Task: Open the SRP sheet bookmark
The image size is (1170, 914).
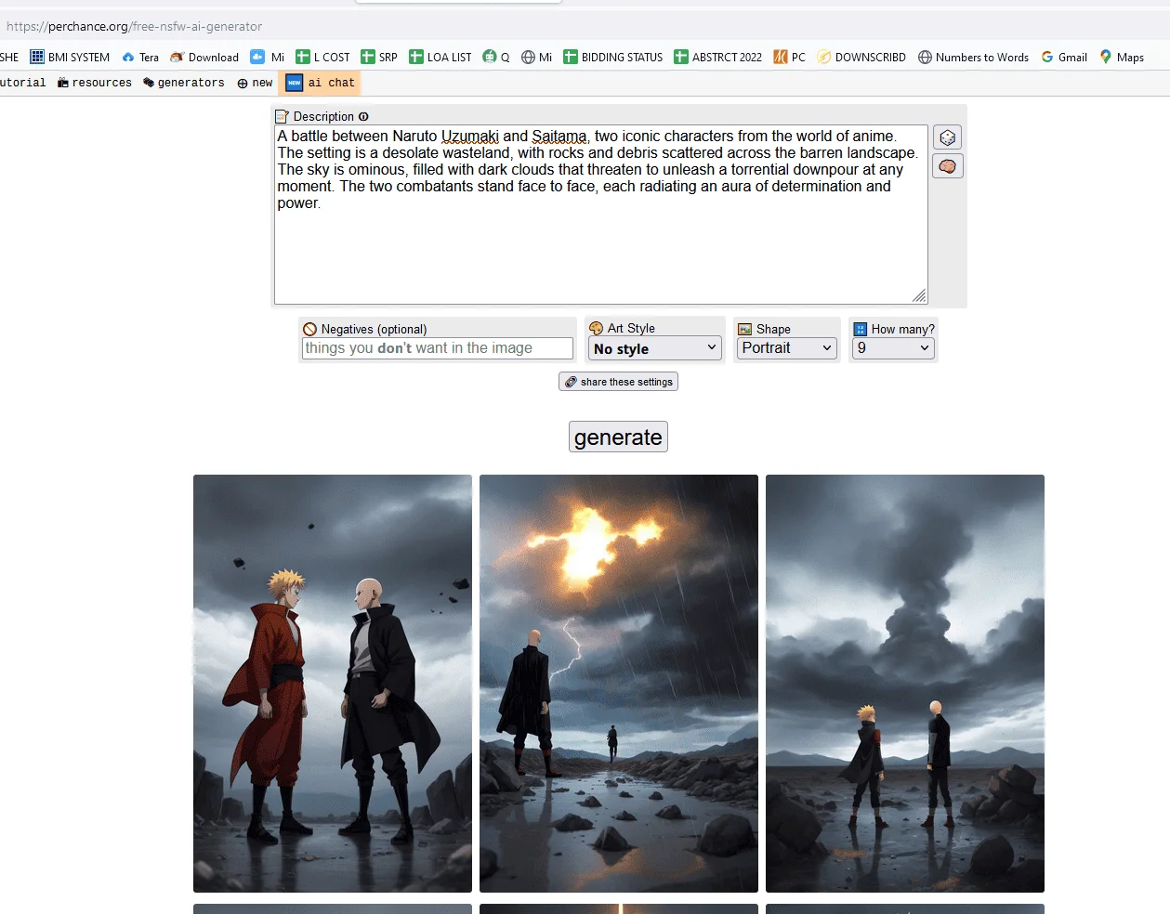Action: pos(379,57)
